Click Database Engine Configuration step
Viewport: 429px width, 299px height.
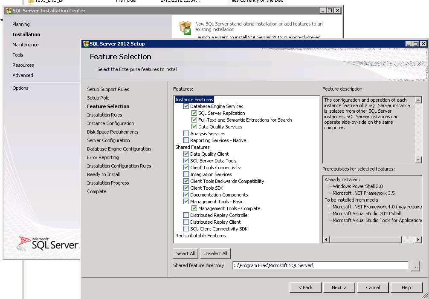(x=119, y=149)
